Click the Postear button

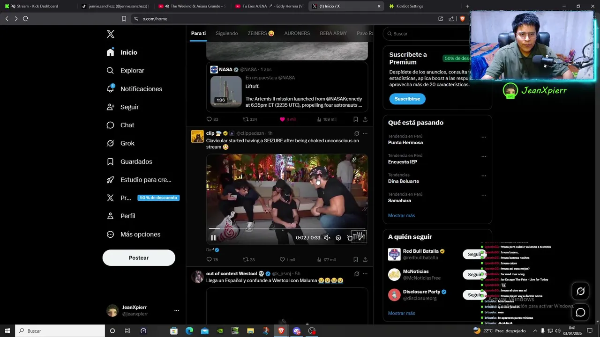(x=139, y=258)
